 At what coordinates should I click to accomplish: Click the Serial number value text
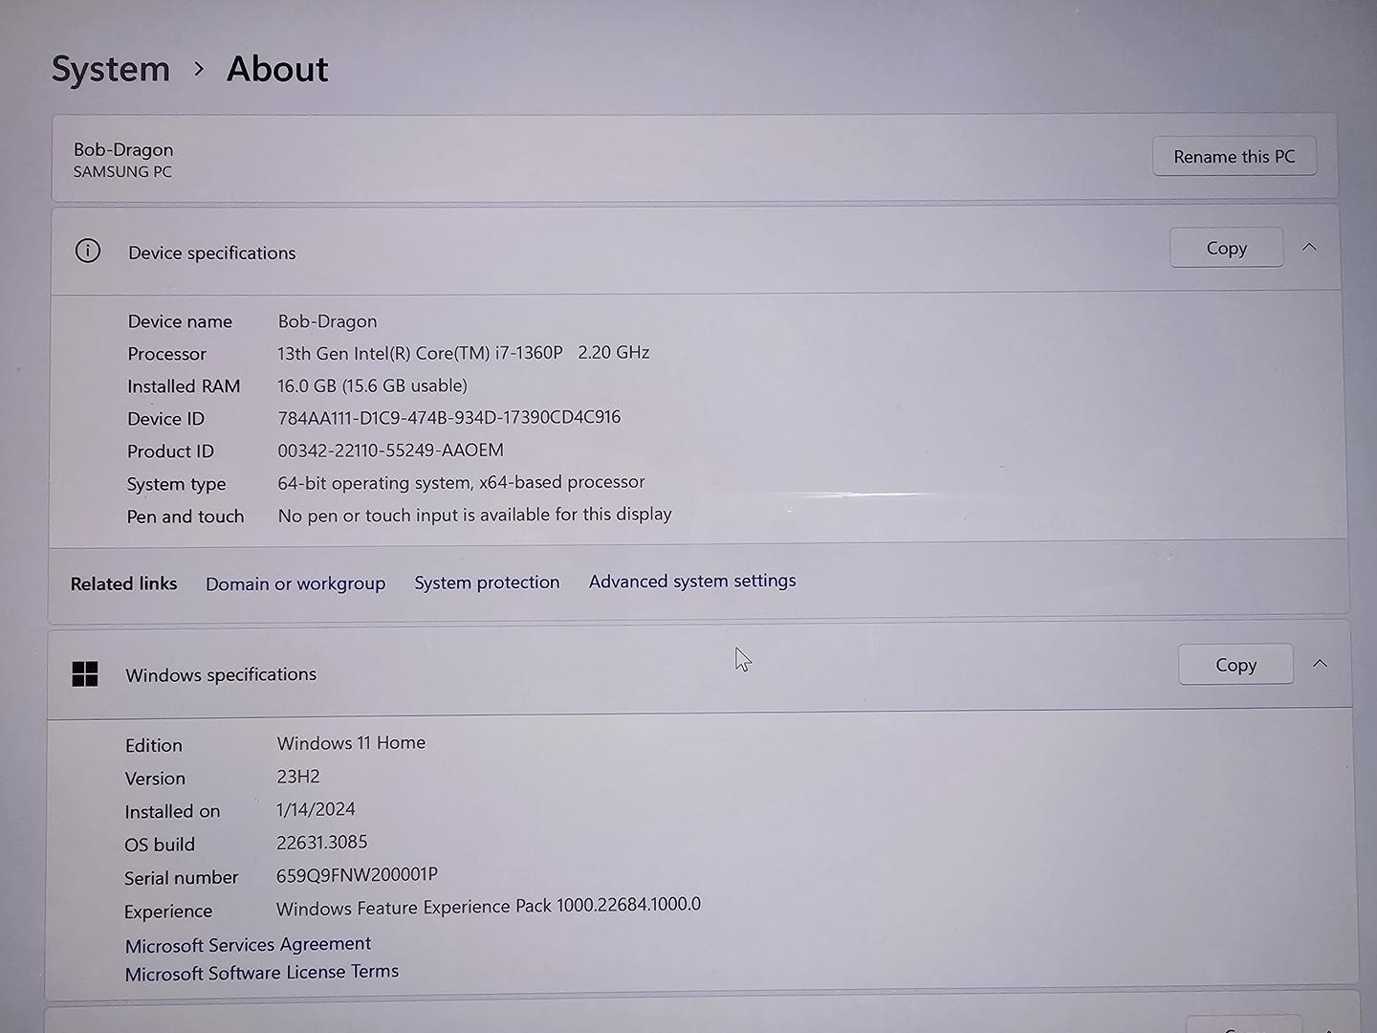pyautogui.click(x=357, y=875)
